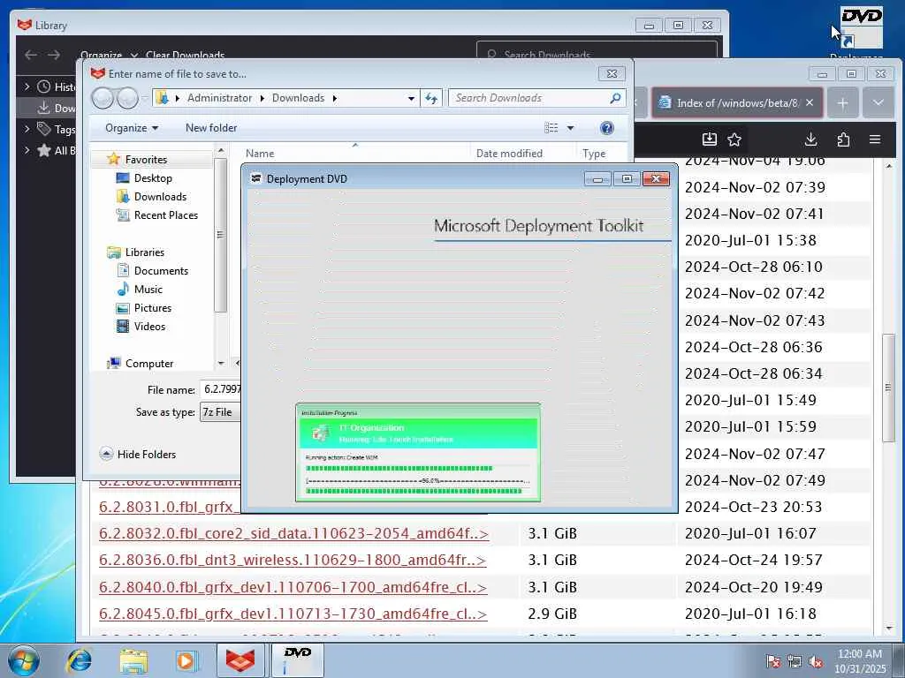Image resolution: width=905 pixels, height=678 pixels.
Task: Click the Forward button in save dialog
Action: point(127,98)
